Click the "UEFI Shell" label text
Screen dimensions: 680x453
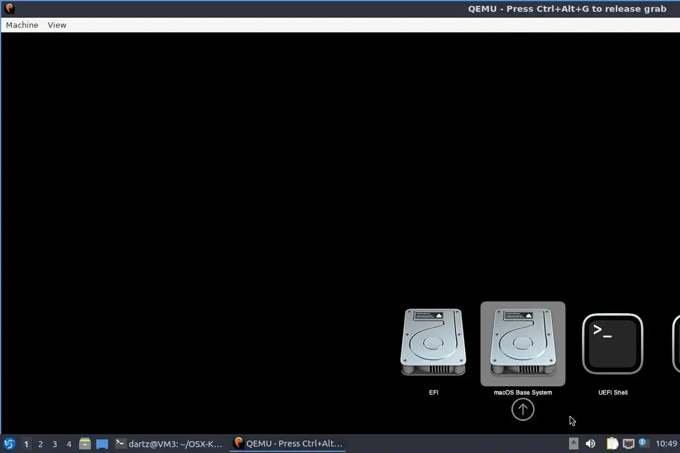(x=613, y=392)
